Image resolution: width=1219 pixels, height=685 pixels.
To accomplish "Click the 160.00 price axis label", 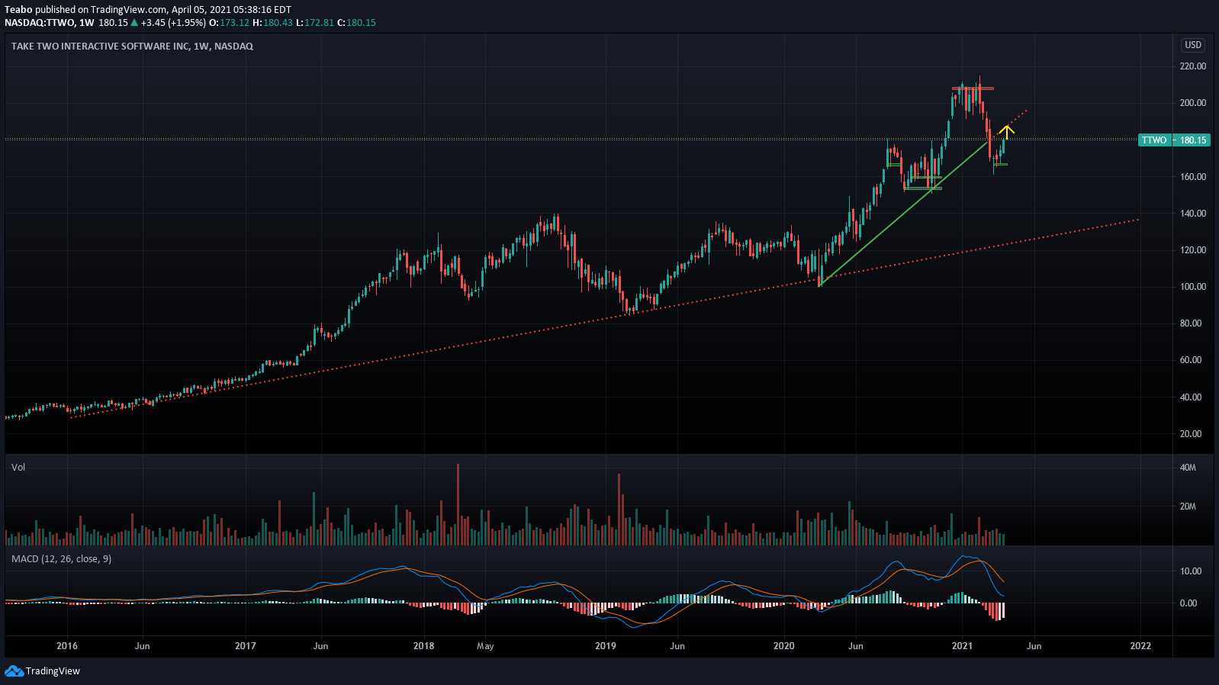I will (x=1193, y=177).
